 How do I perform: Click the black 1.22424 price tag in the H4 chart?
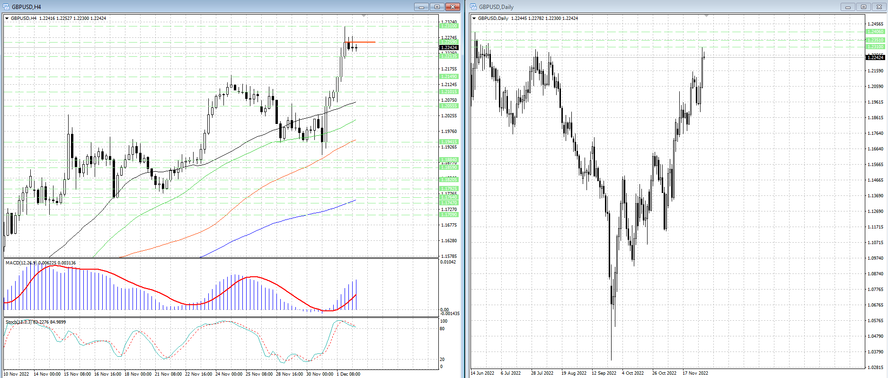point(449,47)
